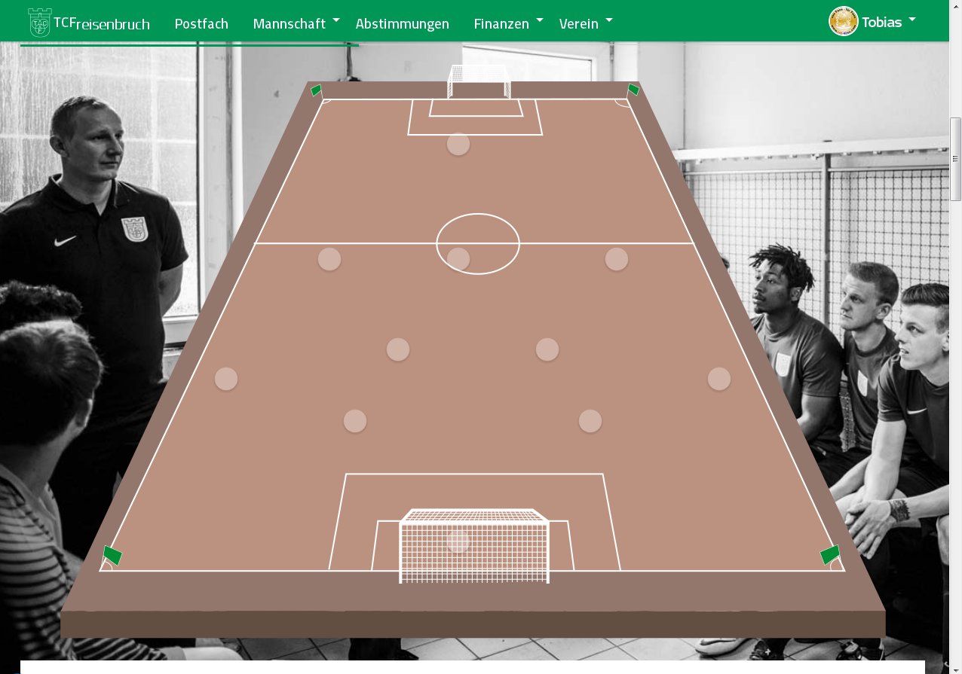962x674 pixels.
Task: Open the Finanzen dropdown menu
Action: [x=508, y=23]
